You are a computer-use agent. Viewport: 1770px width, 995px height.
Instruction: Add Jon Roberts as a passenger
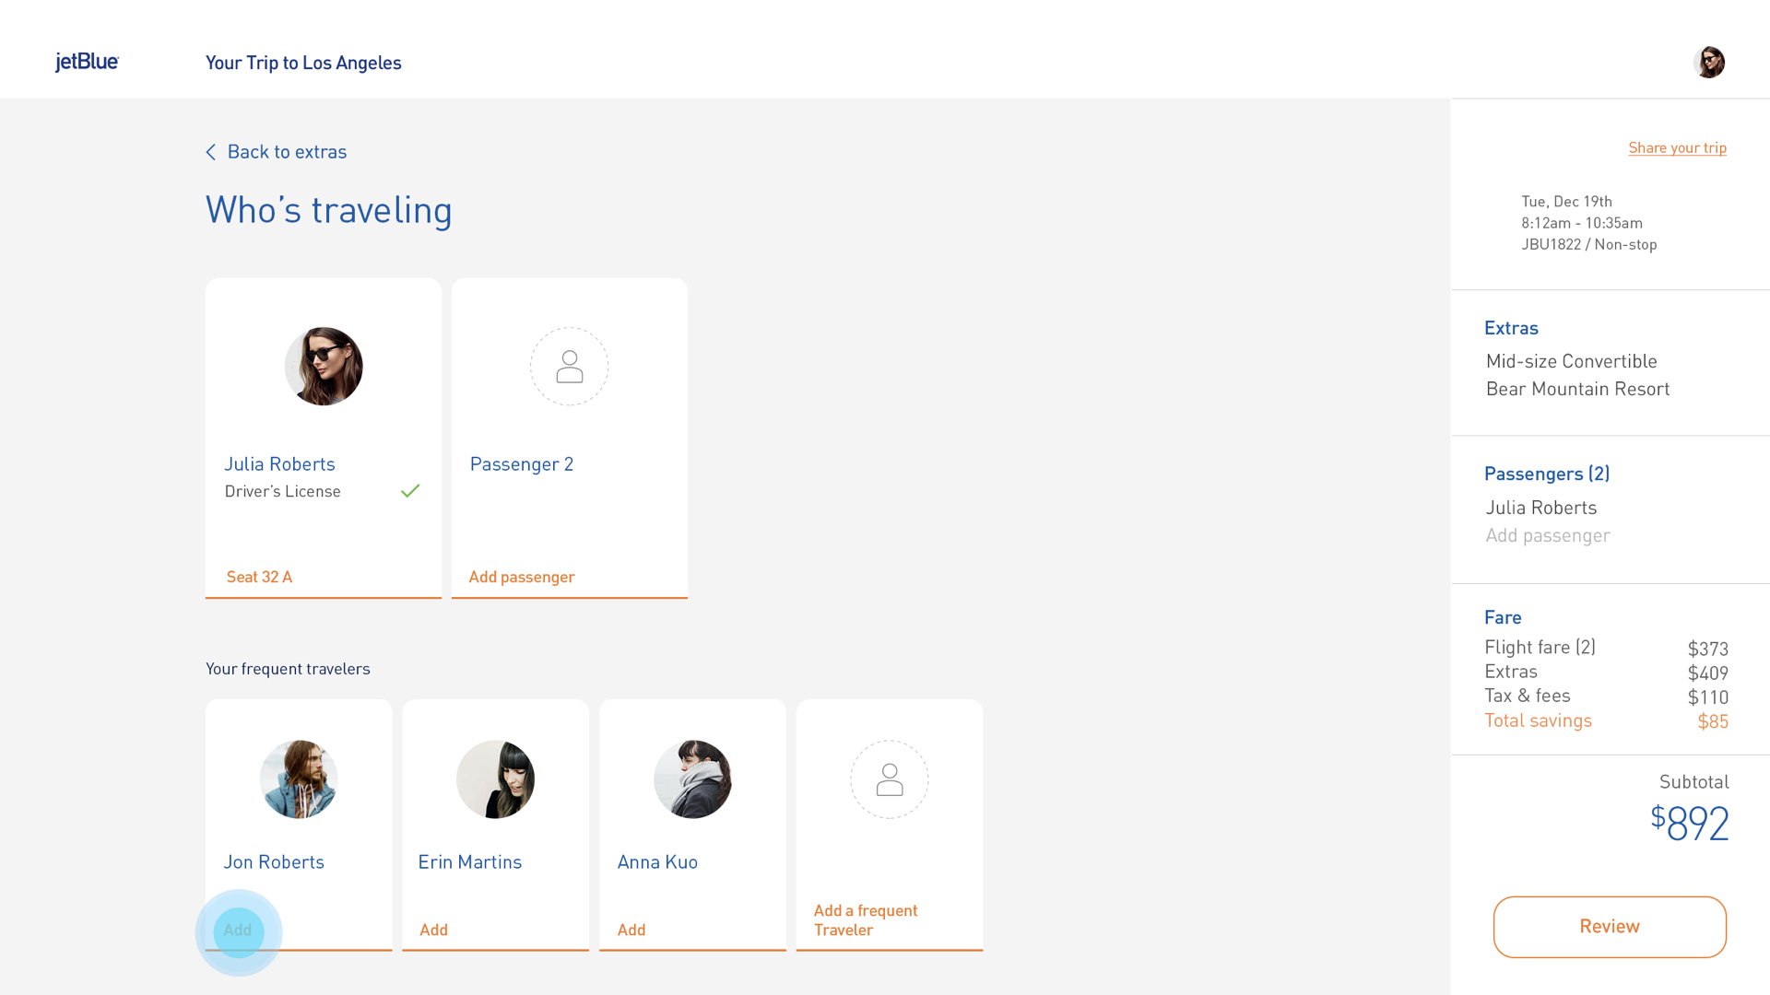238,931
